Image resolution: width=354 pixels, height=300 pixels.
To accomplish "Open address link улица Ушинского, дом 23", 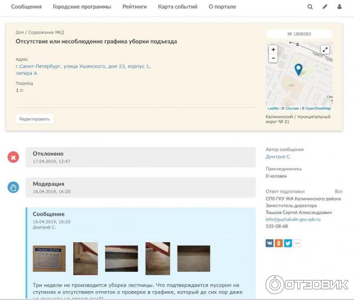I will (x=83, y=67).
